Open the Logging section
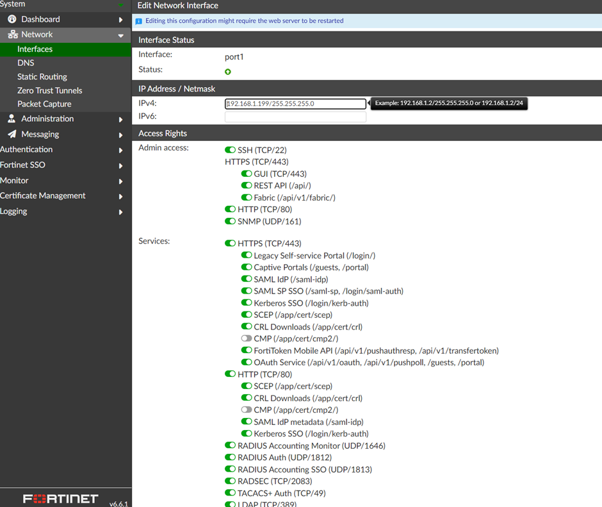The height and width of the screenshot is (507, 602). pyautogui.click(x=13, y=212)
